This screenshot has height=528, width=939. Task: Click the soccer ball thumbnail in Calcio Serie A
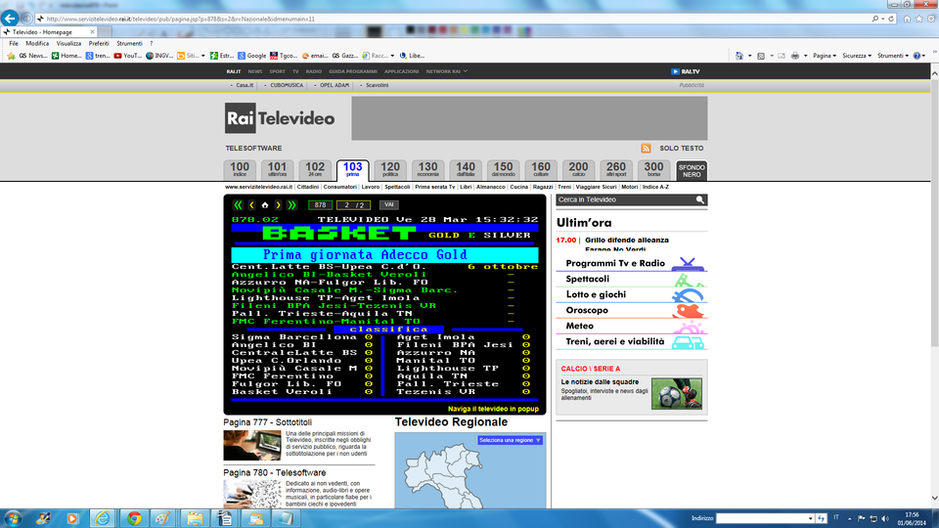pyautogui.click(x=677, y=393)
